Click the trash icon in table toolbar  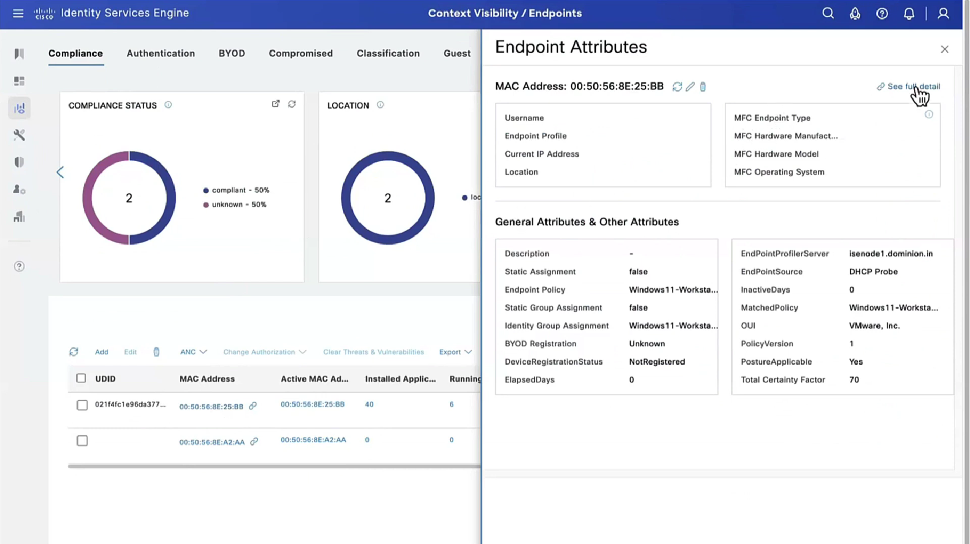pos(156,352)
